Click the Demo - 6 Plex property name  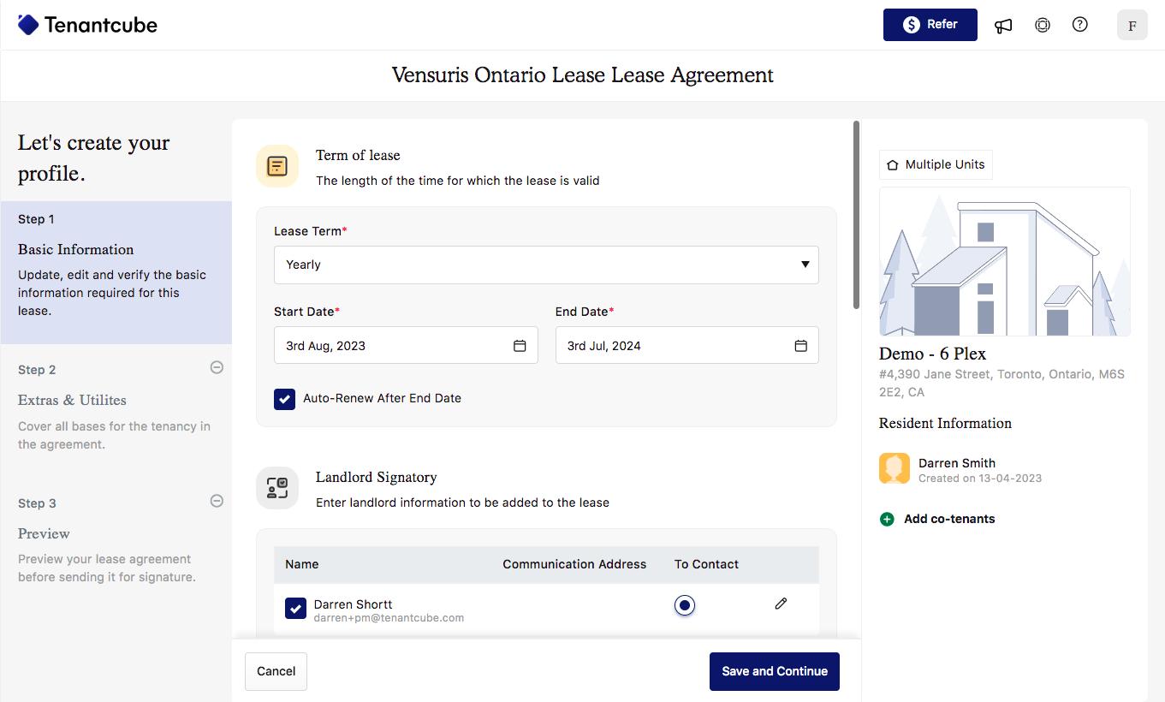click(932, 354)
